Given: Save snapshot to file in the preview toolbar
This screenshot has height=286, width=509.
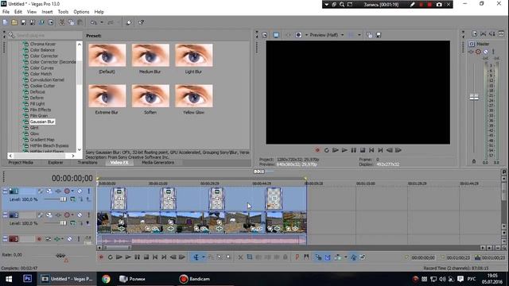Looking at the screenshot, I should [x=379, y=35].
